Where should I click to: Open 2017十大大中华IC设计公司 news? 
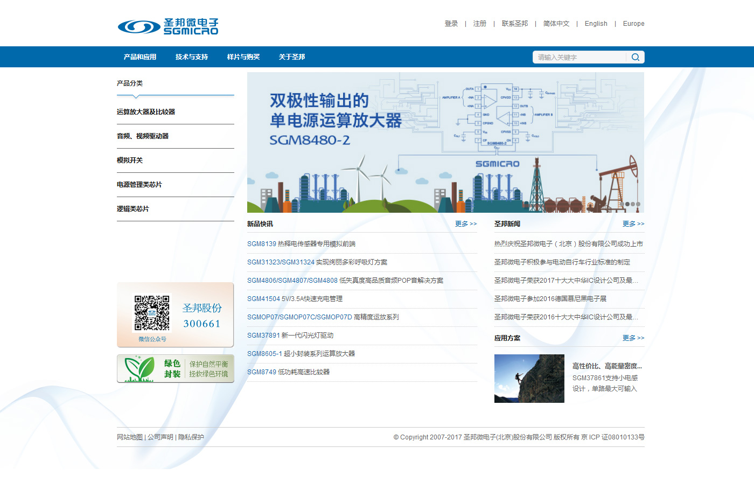567,281
